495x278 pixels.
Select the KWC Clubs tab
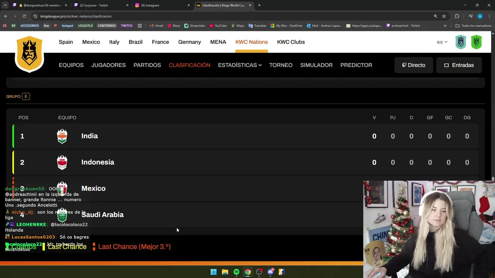click(x=291, y=42)
